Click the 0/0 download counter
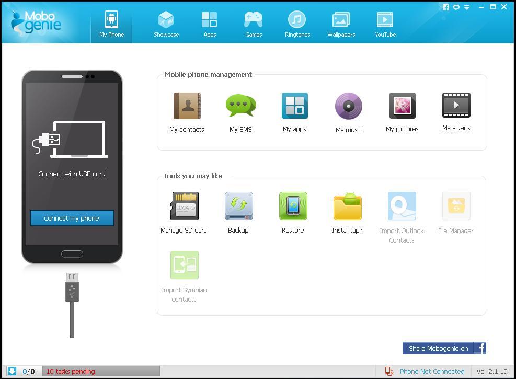The height and width of the screenshot is (379, 516). [29, 372]
